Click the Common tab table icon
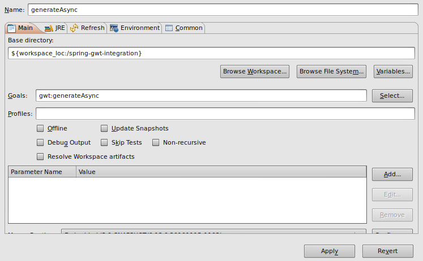The height and width of the screenshot is (261, 423). (x=169, y=28)
